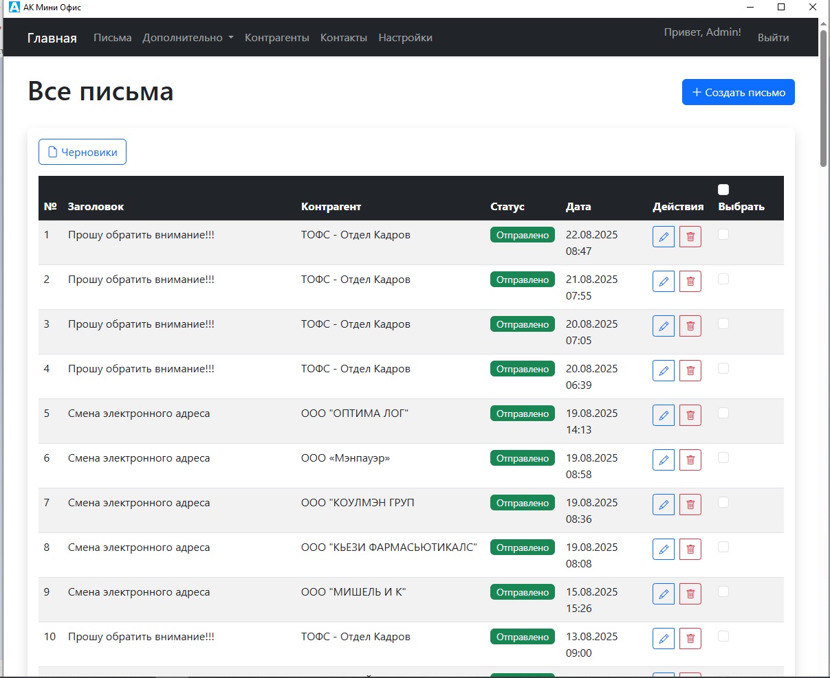
Task: Click the Привет, Admin! greeting text
Action: click(703, 32)
